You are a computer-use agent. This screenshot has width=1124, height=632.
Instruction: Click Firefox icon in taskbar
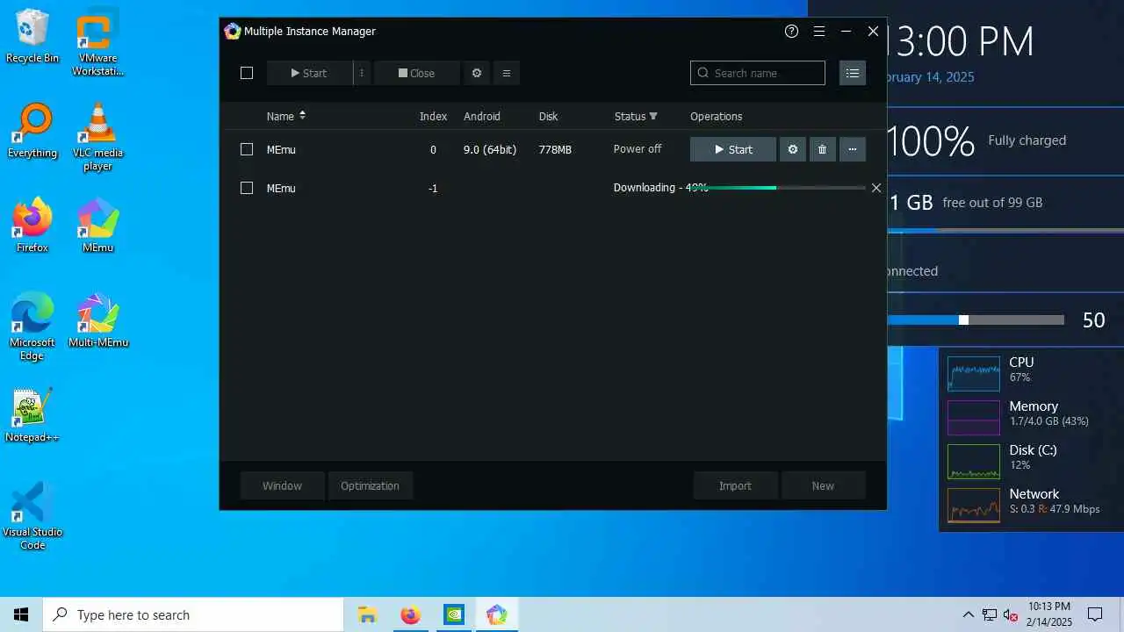410,614
